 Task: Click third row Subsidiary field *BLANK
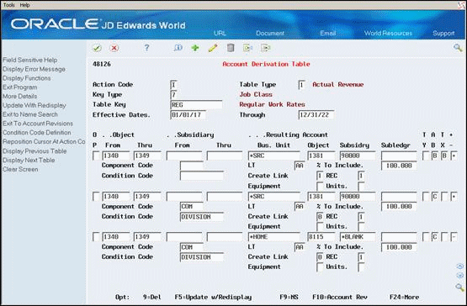click(x=358, y=237)
